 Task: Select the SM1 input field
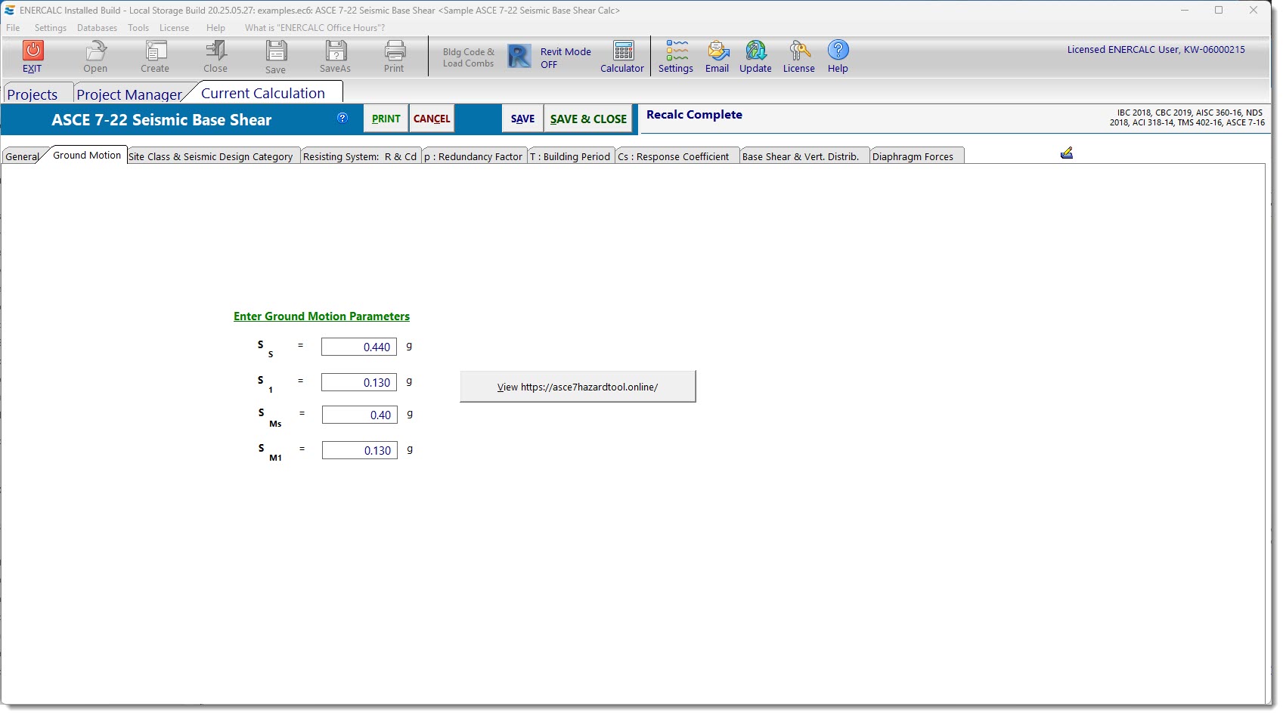(360, 450)
